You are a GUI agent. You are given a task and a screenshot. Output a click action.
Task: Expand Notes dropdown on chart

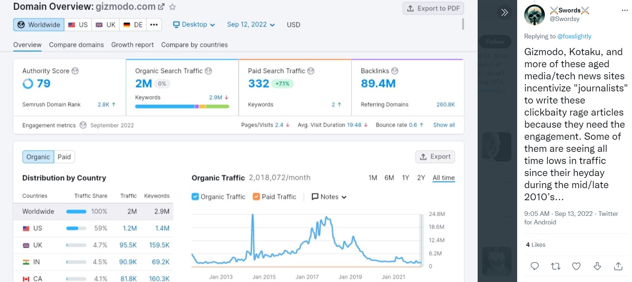pyautogui.click(x=329, y=197)
